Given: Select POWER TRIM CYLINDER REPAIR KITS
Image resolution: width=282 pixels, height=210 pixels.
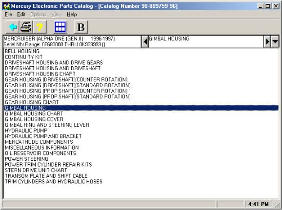Looking at the screenshot, I should [48, 165].
